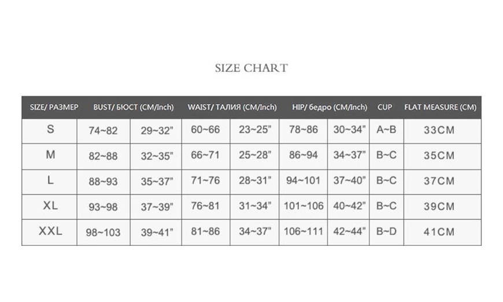Click the CUP column header
Screen dimensions: 503x302
(x=384, y=107)
